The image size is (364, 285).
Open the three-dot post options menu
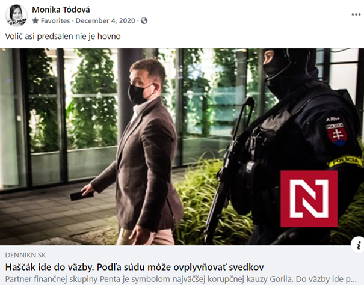pyautogui.click(x=356, y=14)
